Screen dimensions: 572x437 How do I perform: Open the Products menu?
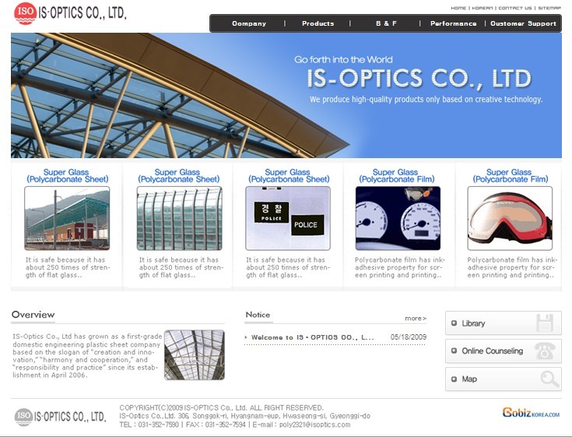pos(318,23)
